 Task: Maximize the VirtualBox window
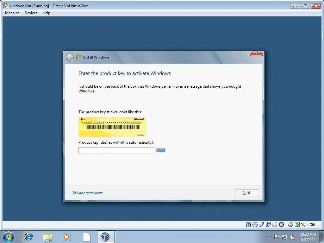pos(305,6)
